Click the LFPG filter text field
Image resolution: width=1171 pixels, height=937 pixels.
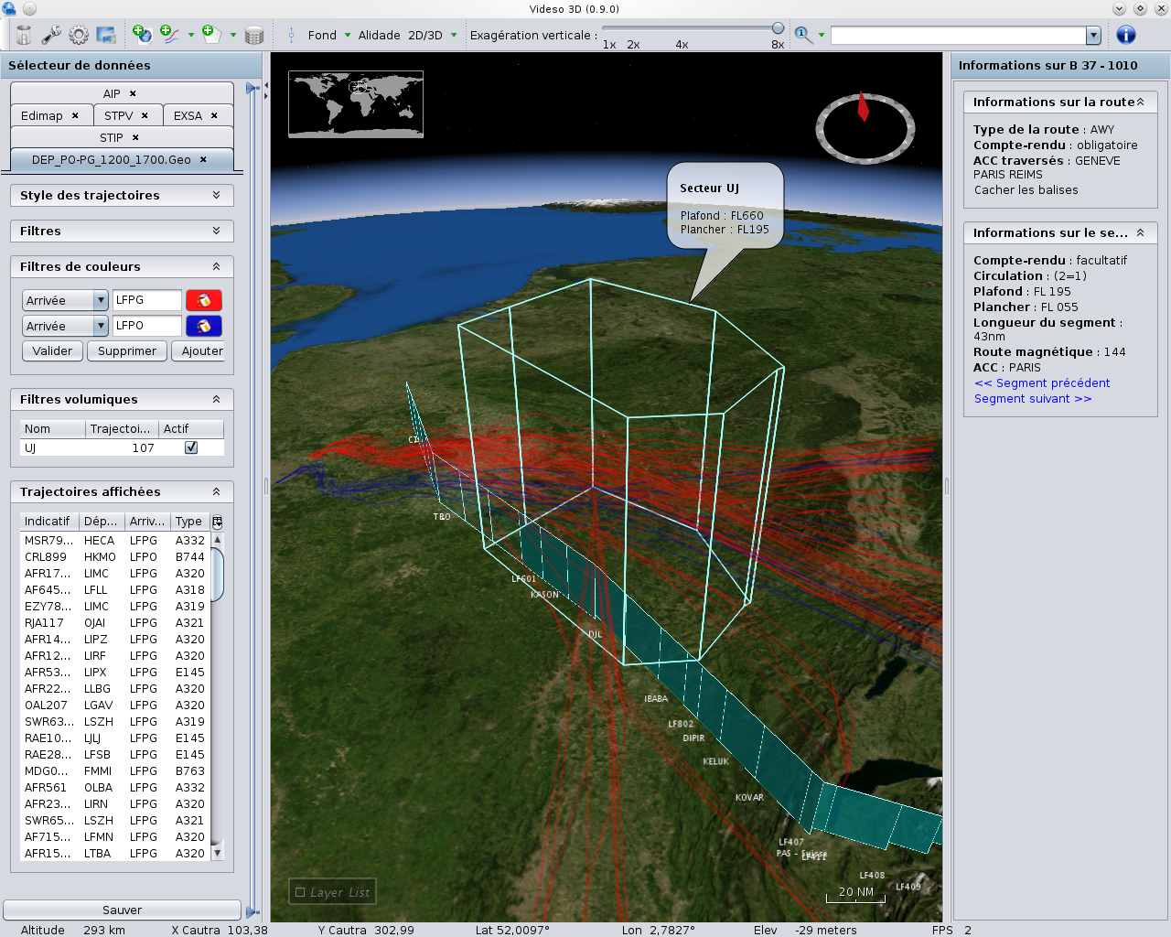click(x=147, y=300)
